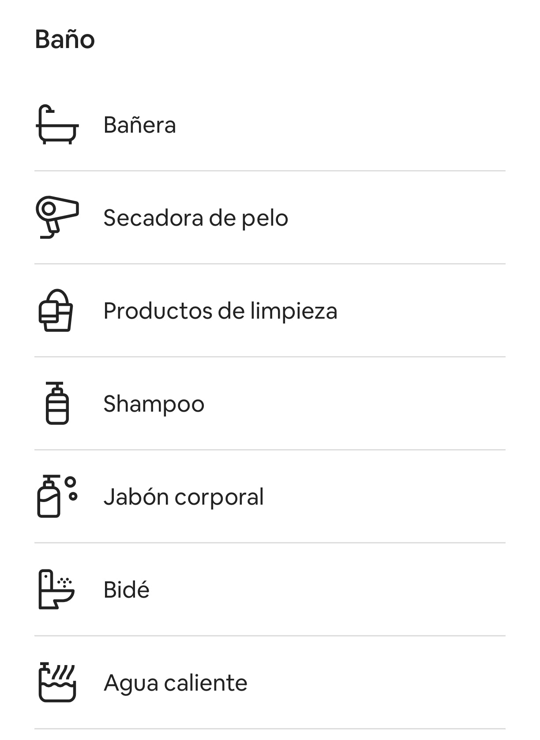
Task: Click blank space in the Bidé row
Action: pyautogui.click(x=327, y=590)
